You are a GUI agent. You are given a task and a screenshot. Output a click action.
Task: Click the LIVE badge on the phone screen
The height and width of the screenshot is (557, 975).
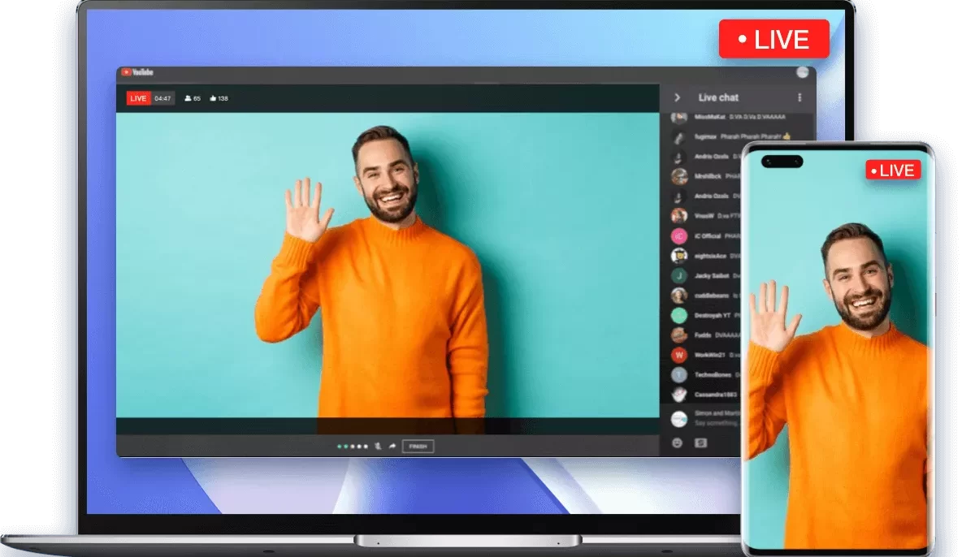tap(893, 170)
